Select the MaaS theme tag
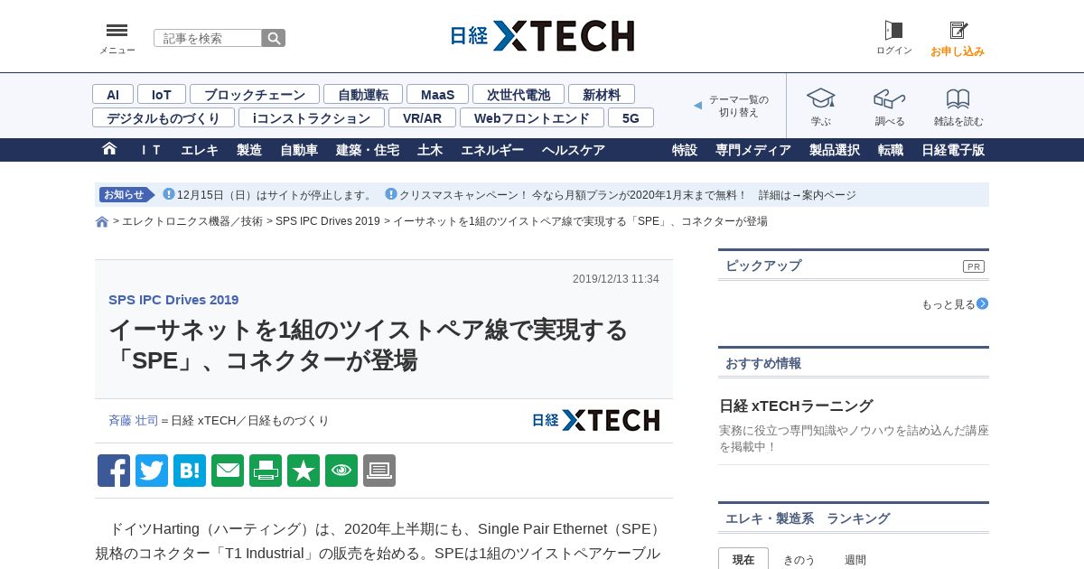 point(437,94)
